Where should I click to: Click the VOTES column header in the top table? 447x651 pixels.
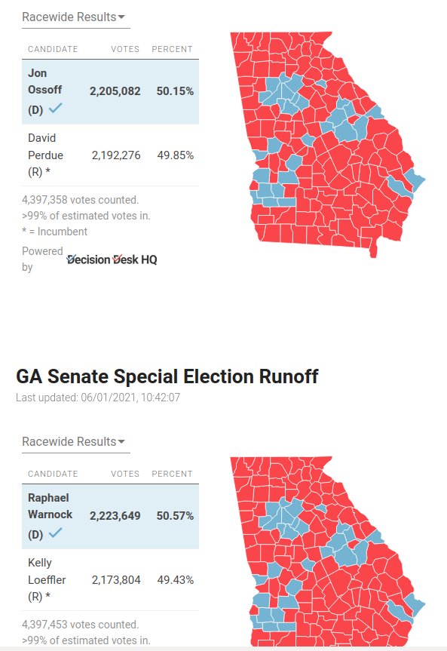tap(125, 49)
